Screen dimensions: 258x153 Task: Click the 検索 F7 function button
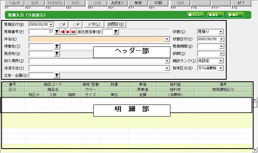[138, 3]
